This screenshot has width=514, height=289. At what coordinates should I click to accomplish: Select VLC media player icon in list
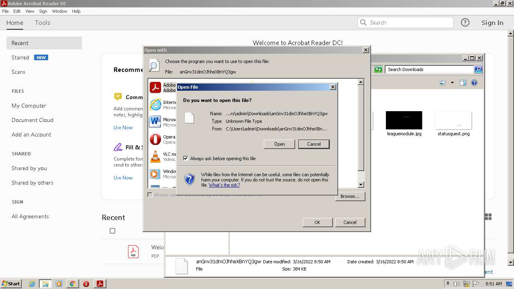pyautogui.click(x=155, y=157)
